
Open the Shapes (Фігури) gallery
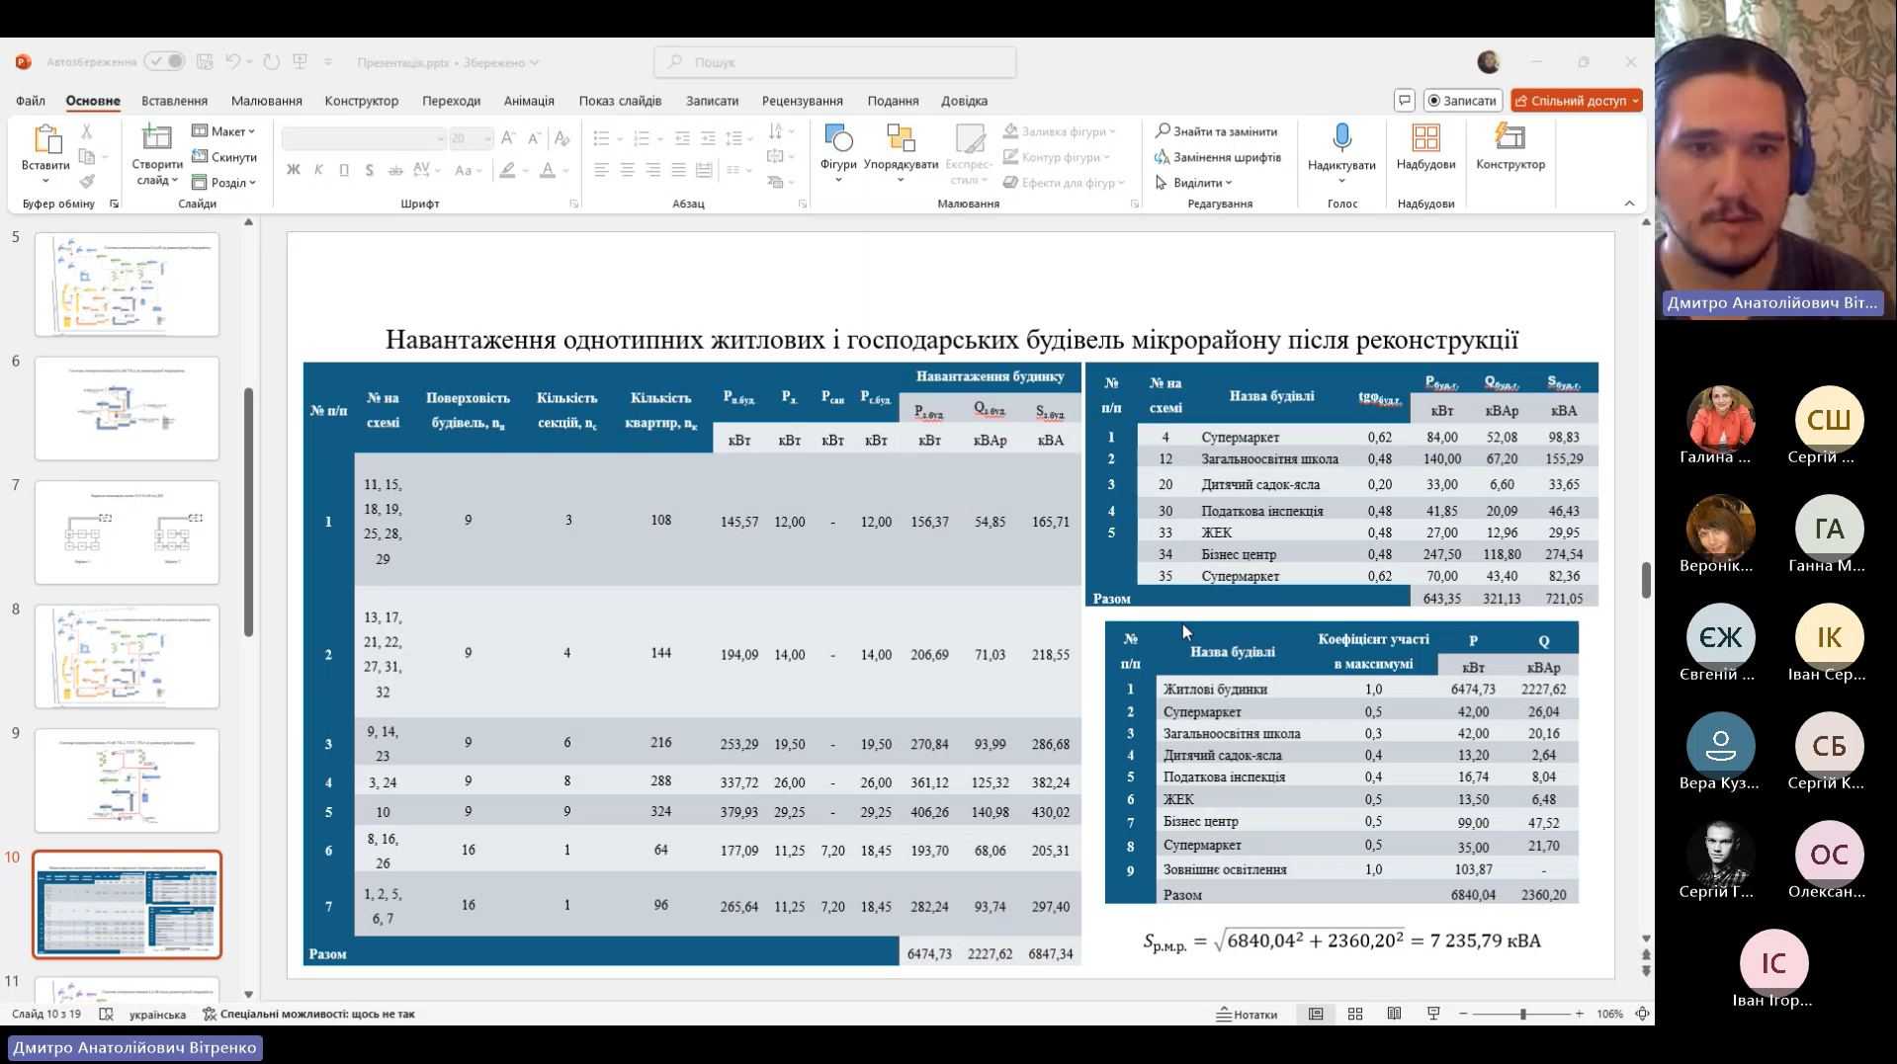click(x=837, y=138)
